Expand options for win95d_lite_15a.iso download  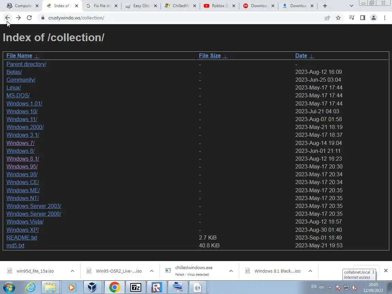72,271
